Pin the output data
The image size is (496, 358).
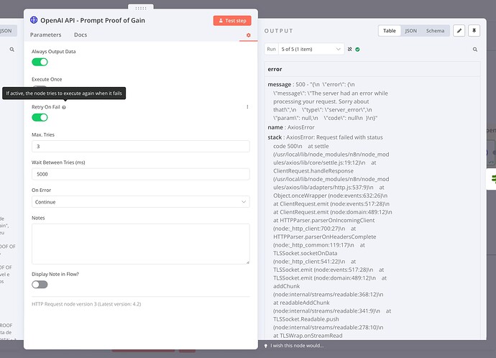474,31
